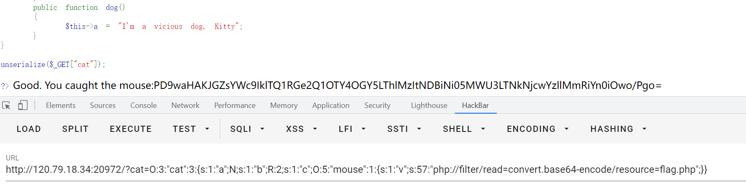Viewport: 746px width, 191px height.
Task: Open the SQLI dropdown menu
Action: point(247,129)
